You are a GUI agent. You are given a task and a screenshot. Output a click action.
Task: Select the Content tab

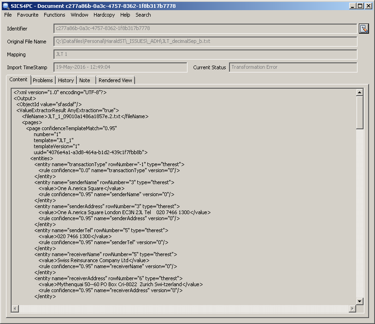click(18, 80)
